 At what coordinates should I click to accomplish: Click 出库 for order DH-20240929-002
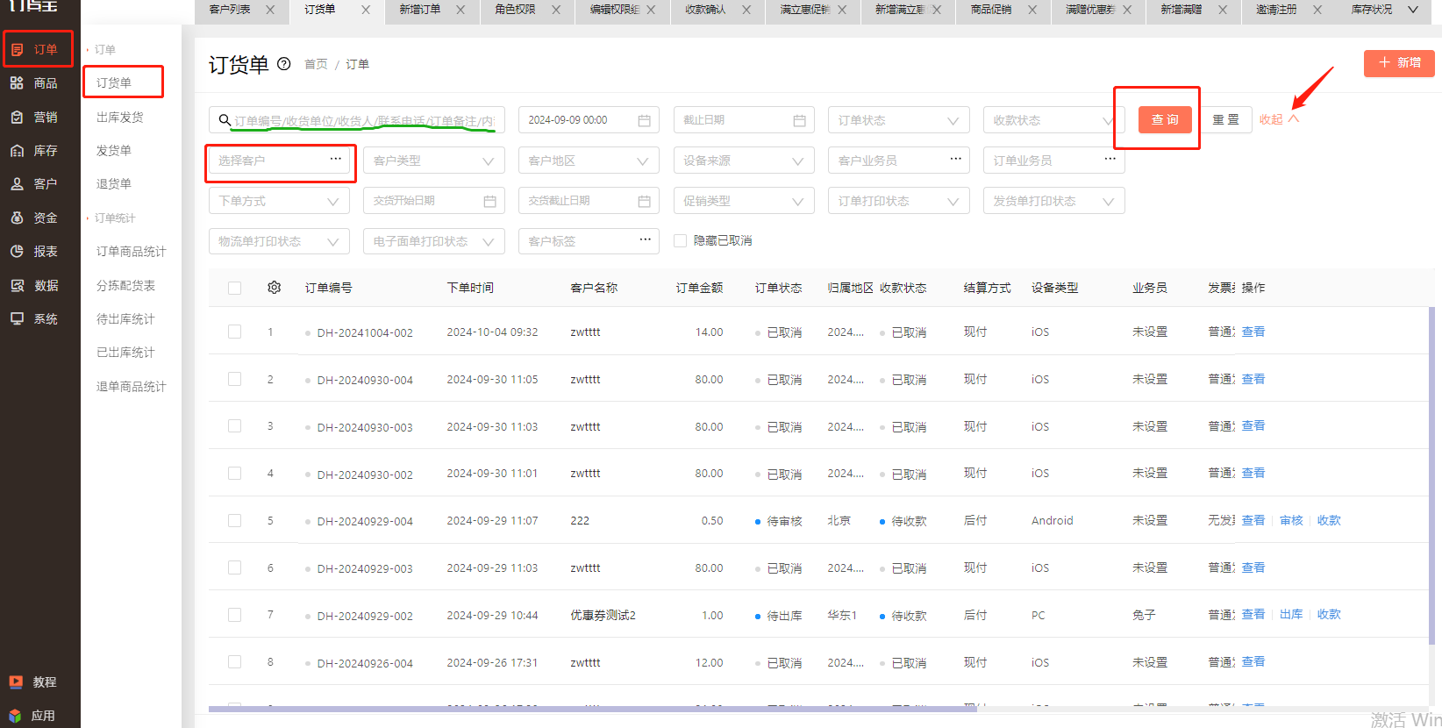[x=1291, y=615]
